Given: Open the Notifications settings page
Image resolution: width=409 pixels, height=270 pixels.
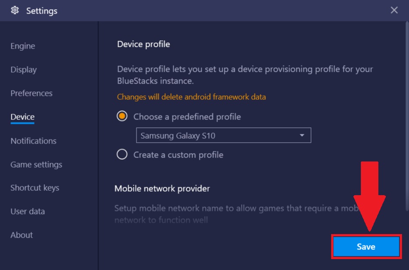Looking at the screenshot, I should click(33, 140).
